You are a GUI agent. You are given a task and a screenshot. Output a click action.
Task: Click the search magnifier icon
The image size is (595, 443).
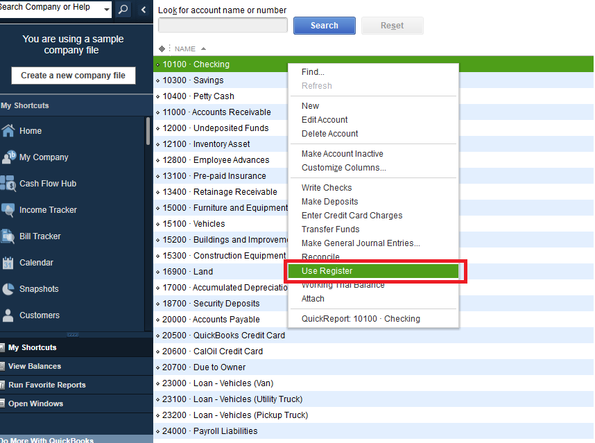pyautogui.click(x=123, y=9)
